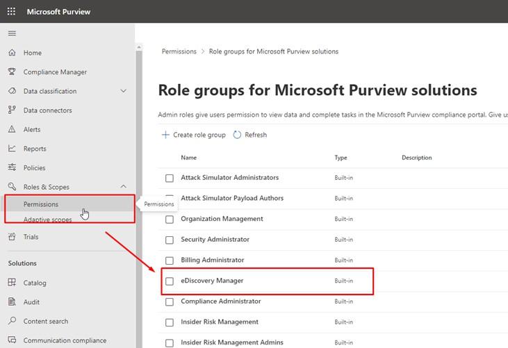508x348 pixels.
Task: Click the Catalog grid icon
Action: coord(12,282)
